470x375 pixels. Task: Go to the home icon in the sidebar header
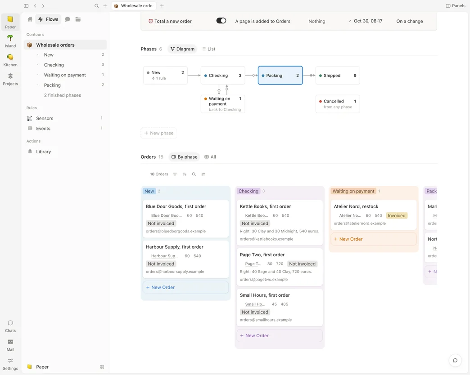pos(30,19)
